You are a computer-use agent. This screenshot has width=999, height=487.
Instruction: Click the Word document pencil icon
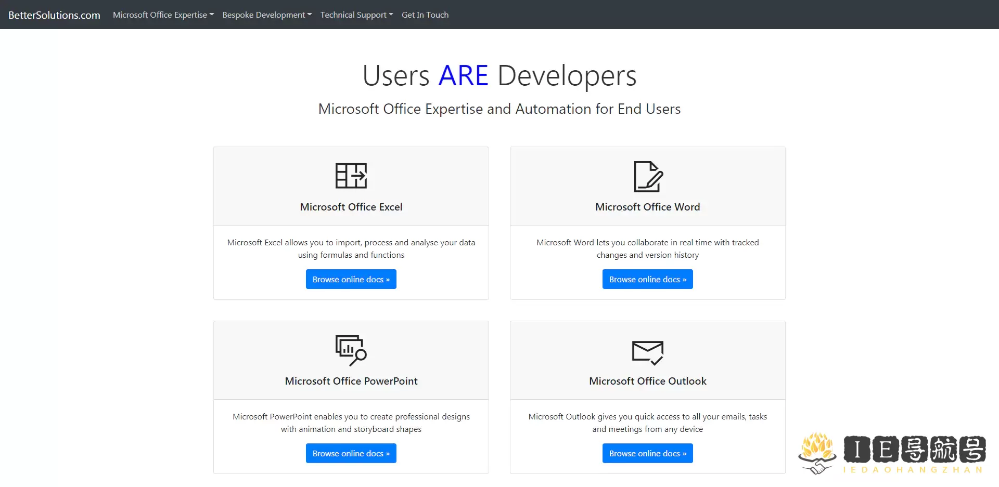click(648, 177)
